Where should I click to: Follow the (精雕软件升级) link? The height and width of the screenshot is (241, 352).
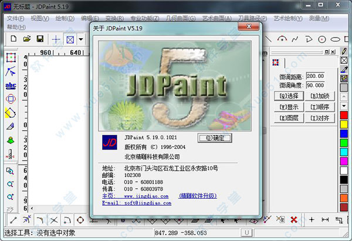coord(198,196)
